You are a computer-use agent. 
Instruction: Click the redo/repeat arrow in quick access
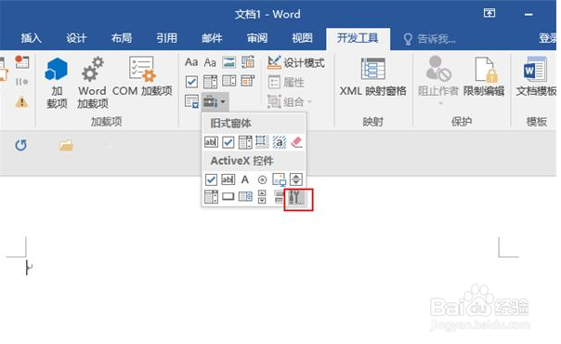pyautogui.click(x=20, y=145)
